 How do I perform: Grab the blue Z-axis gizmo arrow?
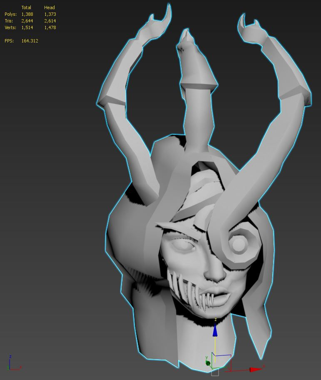(215, 331)
